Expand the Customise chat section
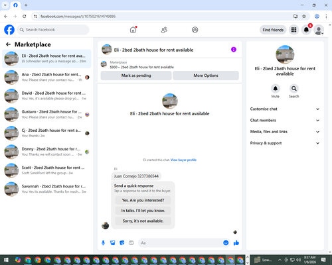 pos(285,109)
